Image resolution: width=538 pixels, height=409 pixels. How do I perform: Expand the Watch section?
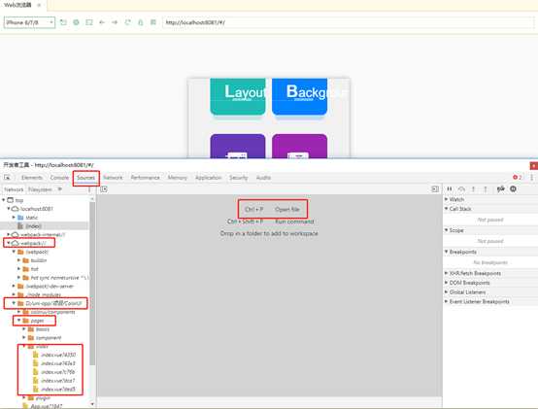click(447, 199)
